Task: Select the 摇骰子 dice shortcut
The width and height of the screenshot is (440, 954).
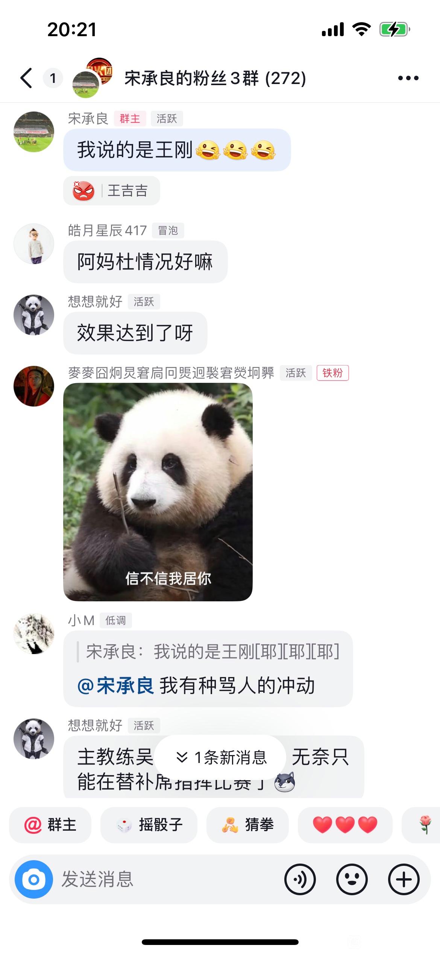Action: pyautogui.click(x=149, y=825)
